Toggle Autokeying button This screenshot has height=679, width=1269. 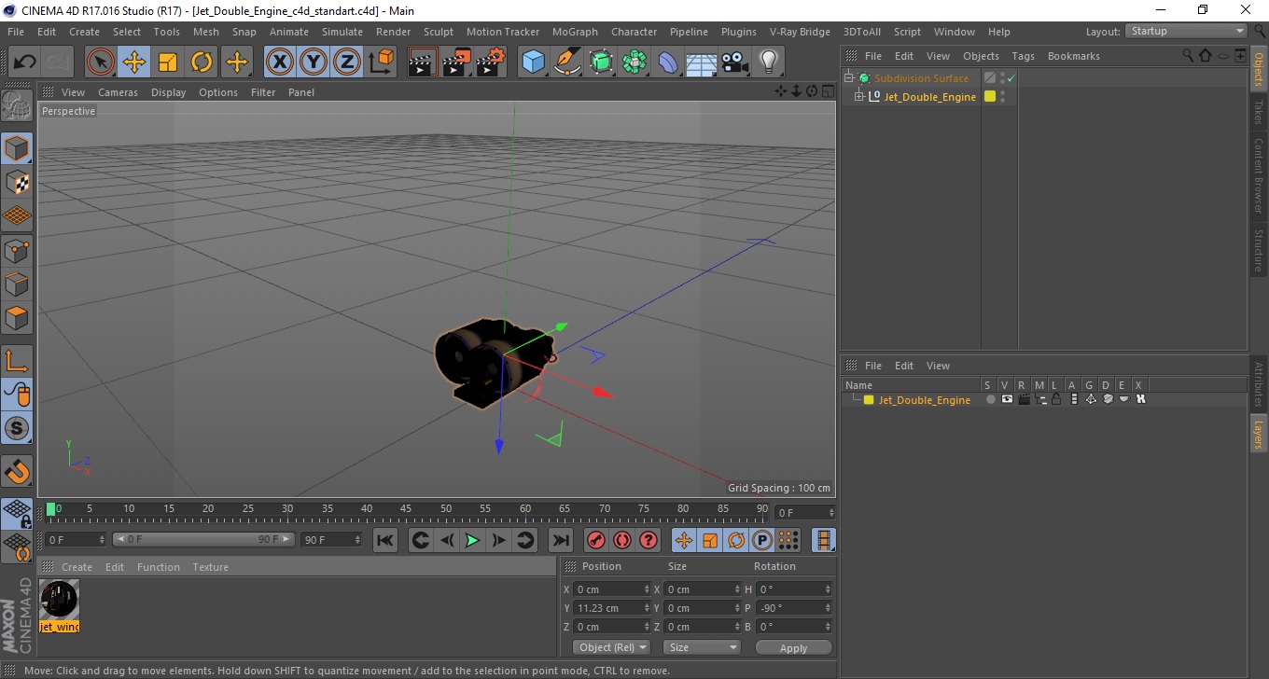click(x=622, y=540)
